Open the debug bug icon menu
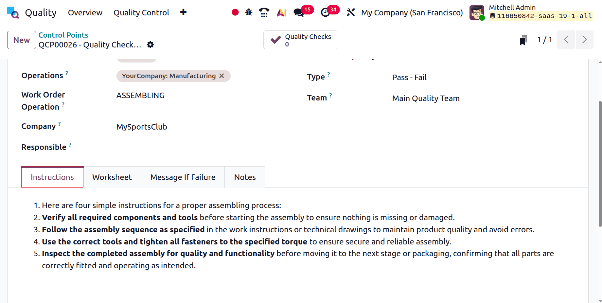This screenshot has height=303, width=602. pos(249,12)
